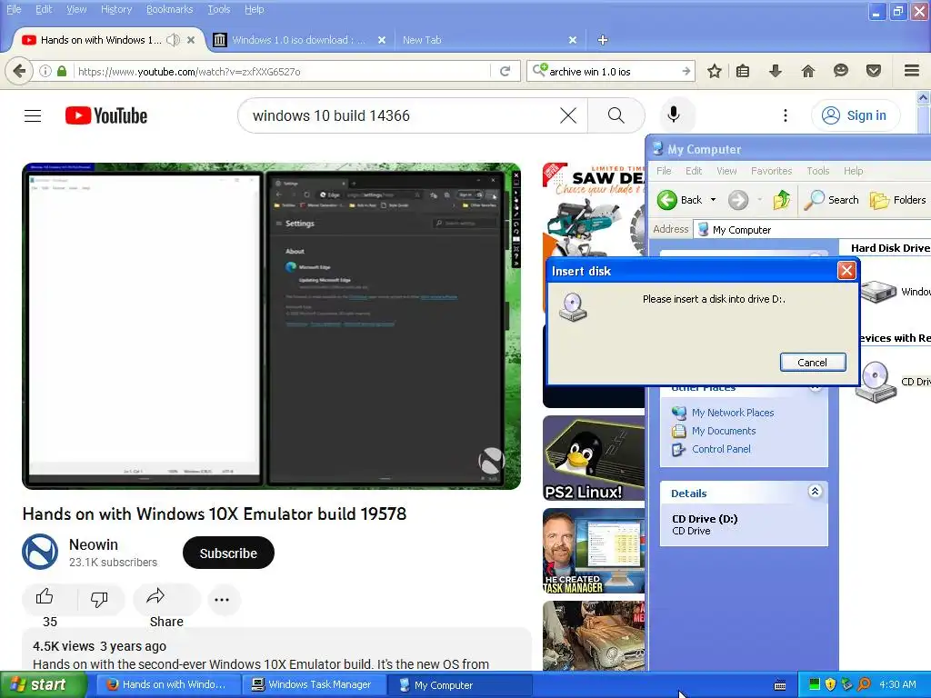931x698 pixels.
Task: Click the YouTube magnifier search button
Action: (x=616, y=115)
